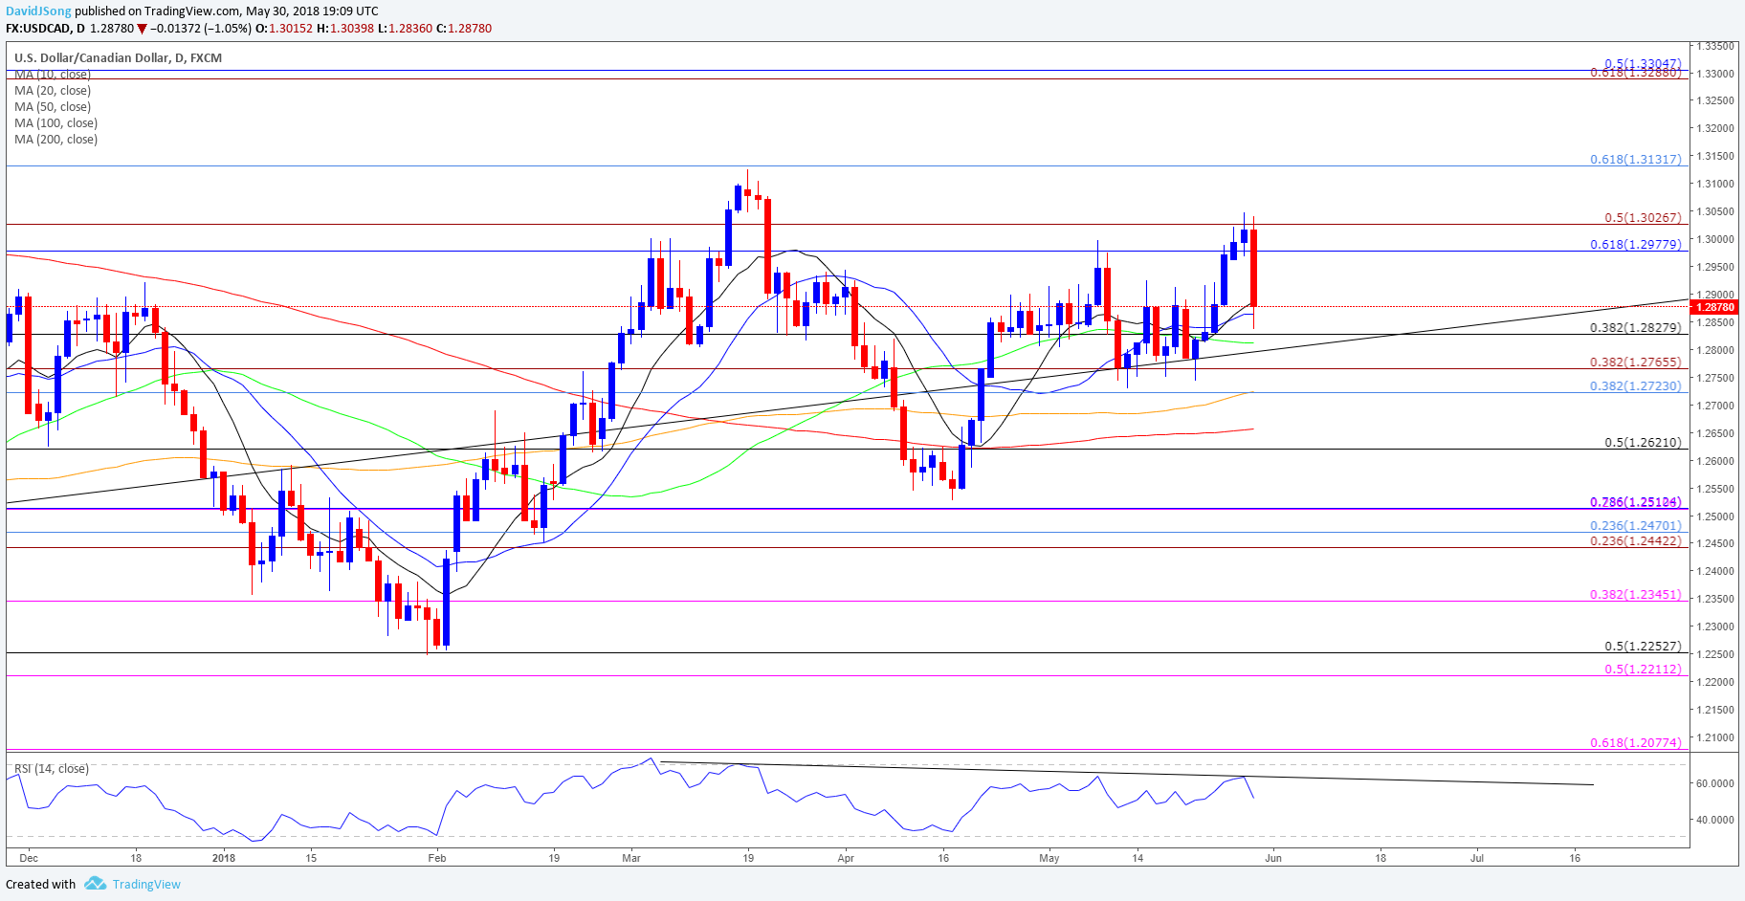The image size is (1745, 901).
Task: Click the 0.5(1.22112) Fibonacci label
Action: tap(1643, 670)
